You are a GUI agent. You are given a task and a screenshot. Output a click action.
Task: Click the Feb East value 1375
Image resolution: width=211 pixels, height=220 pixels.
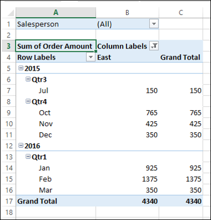point(150,179)
